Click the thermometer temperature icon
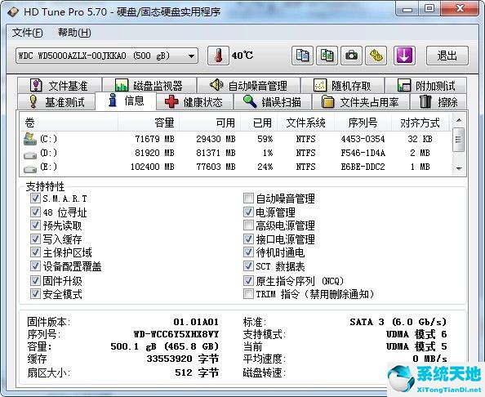Image resolution: width=485 pixels, height=397 pixels. pyautogui.click(x=218, y=56)
